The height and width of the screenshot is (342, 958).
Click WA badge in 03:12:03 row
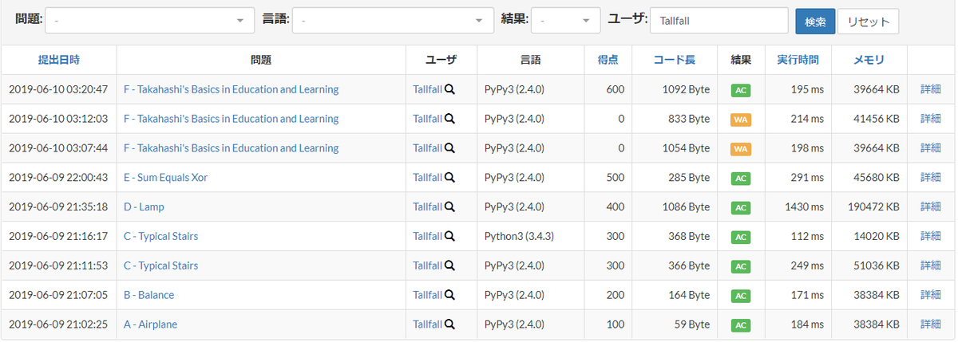click(741, 120)
